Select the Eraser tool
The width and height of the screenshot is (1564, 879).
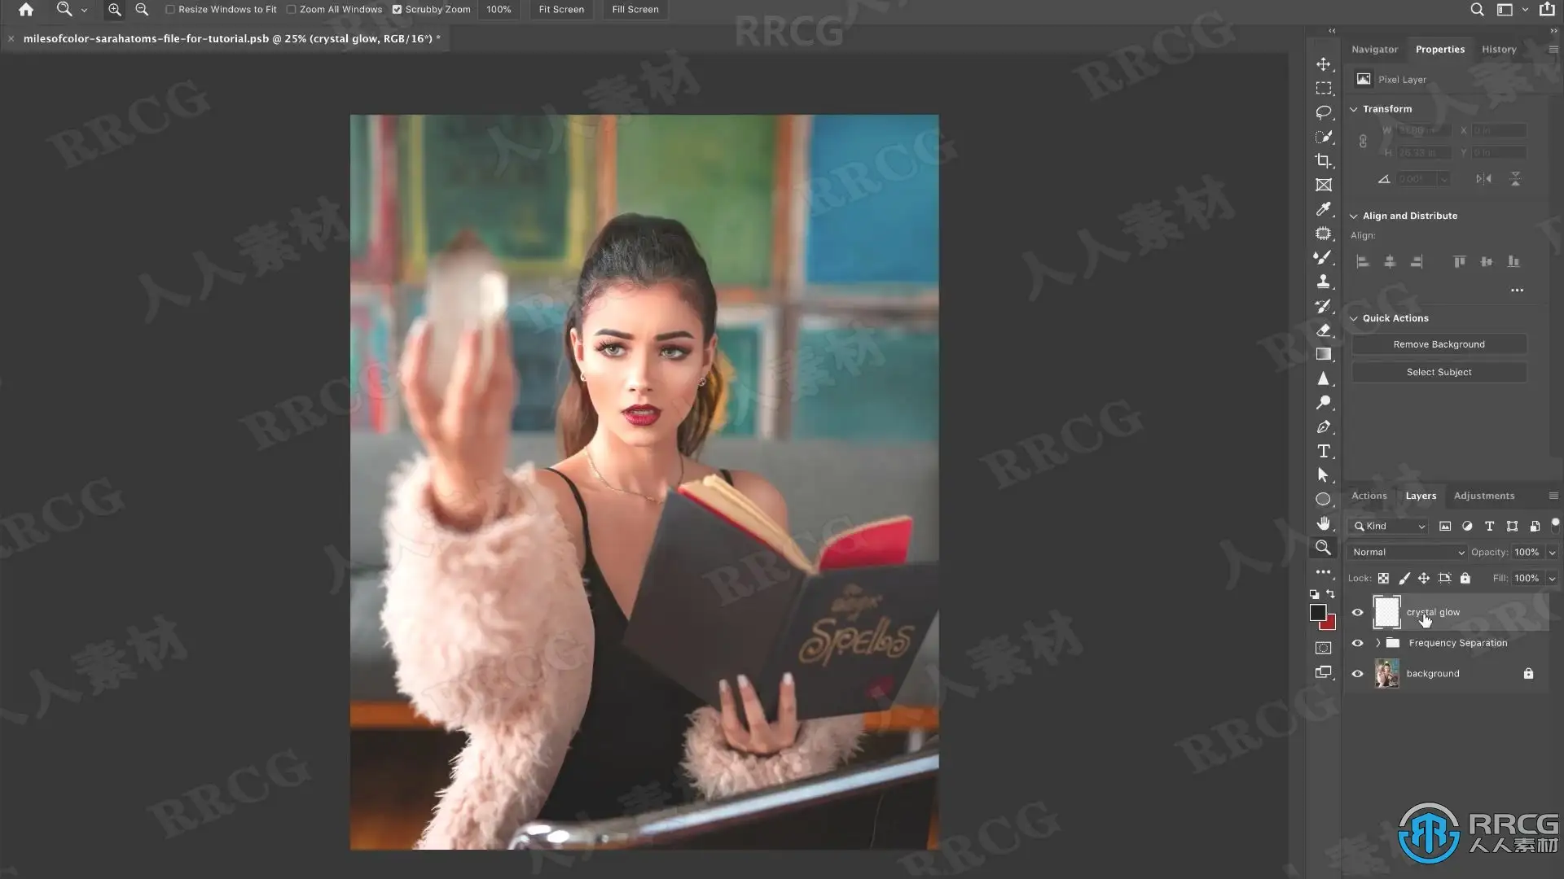[x=1323, y=330]
